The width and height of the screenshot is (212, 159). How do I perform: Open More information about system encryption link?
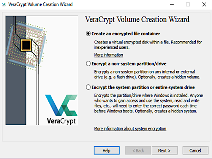(x=130, y=129)
